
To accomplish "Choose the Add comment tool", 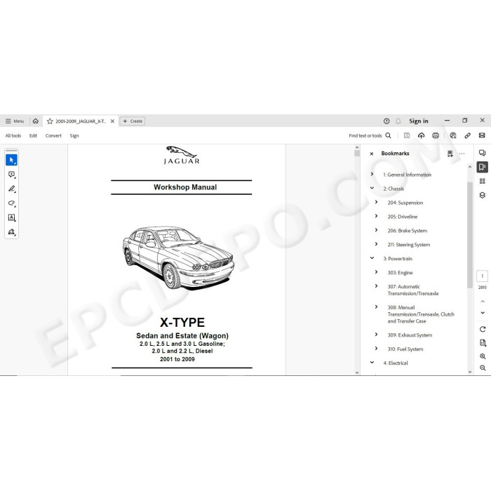I will 12,175.
